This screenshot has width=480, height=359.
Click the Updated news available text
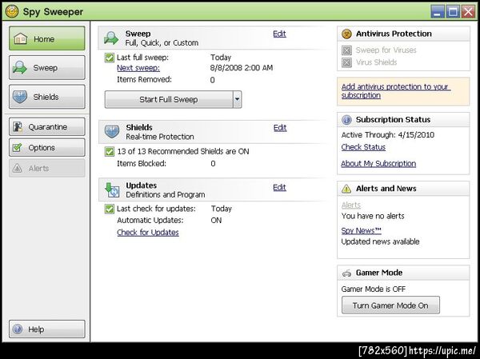381,241
